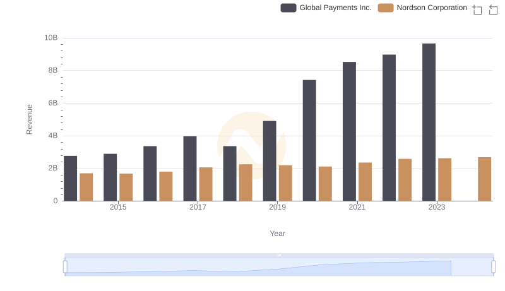
Task: Toggle Nordson Corporation legend swatch
Action: click(386, 8)
